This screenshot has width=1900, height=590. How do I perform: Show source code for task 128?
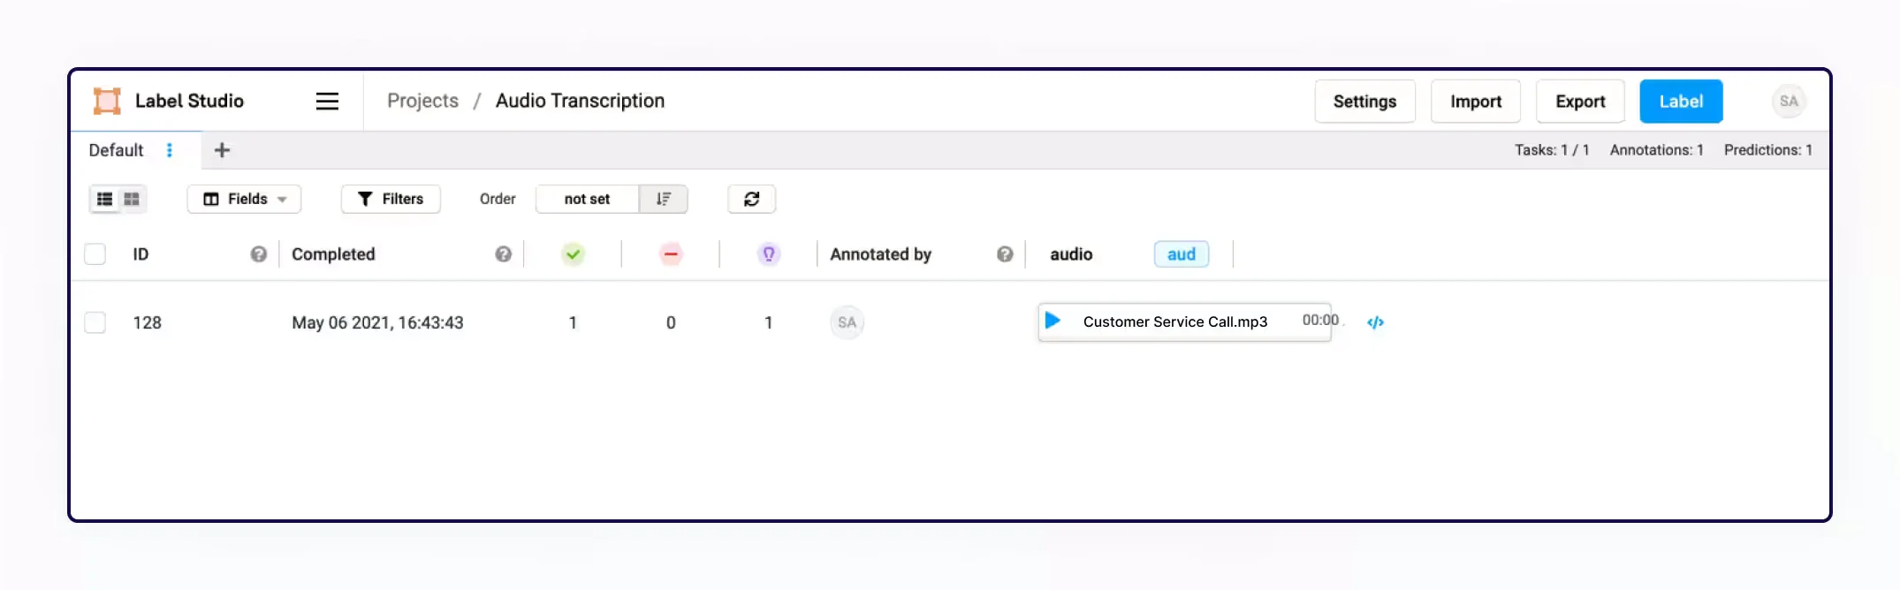tap(1375, 322)
